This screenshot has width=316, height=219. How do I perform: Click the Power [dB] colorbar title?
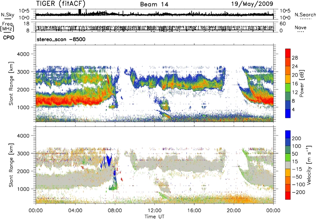coord(301,83)
